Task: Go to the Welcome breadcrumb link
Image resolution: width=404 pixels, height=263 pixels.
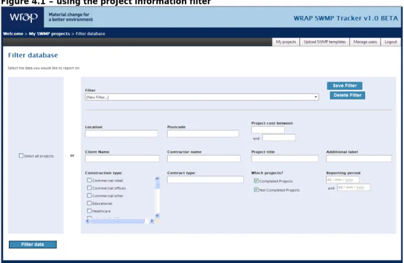Action: pos(13,34)
